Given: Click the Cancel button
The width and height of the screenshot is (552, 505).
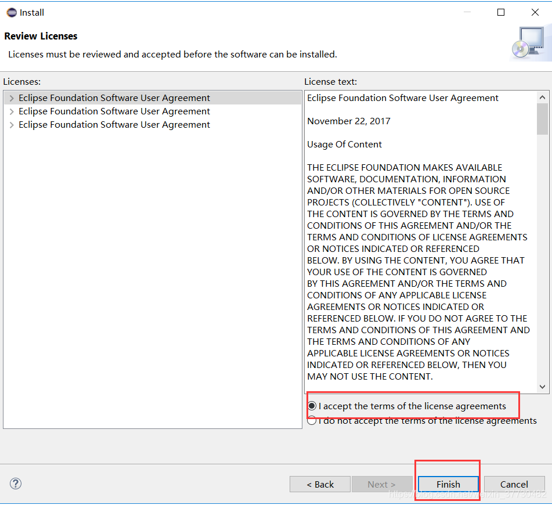Looking at the screenshot, I should (514, 484).
